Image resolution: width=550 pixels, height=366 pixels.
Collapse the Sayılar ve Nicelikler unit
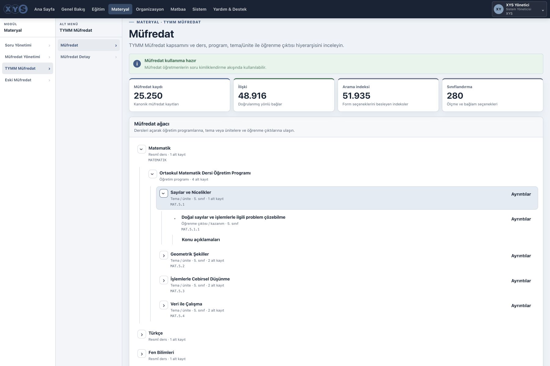(163, 193)
